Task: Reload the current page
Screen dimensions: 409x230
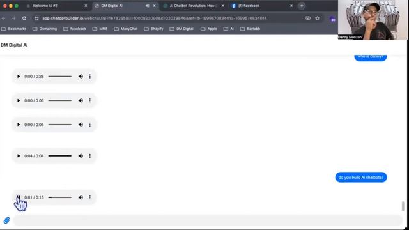Action: (24, 18)
